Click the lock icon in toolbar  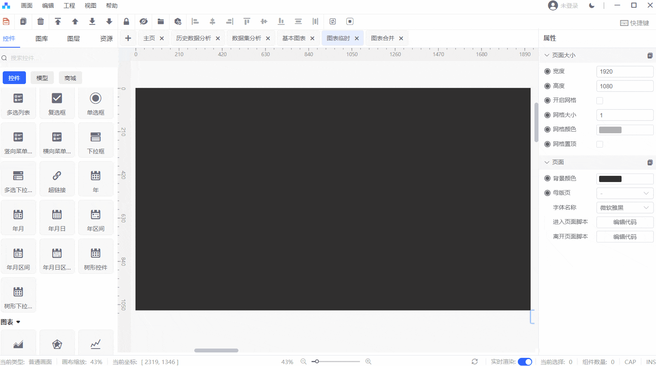(126, 22)
